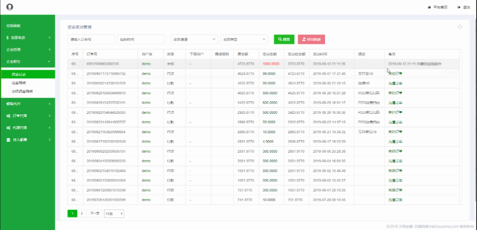Click the pink 导出数据 export button

coord(311,39)
